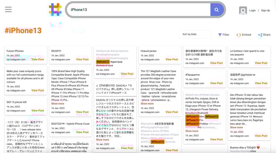The image size is (276, 153).
Task: Click 'Buenos dias a TOD@S!' text
Action: [243, 147]
